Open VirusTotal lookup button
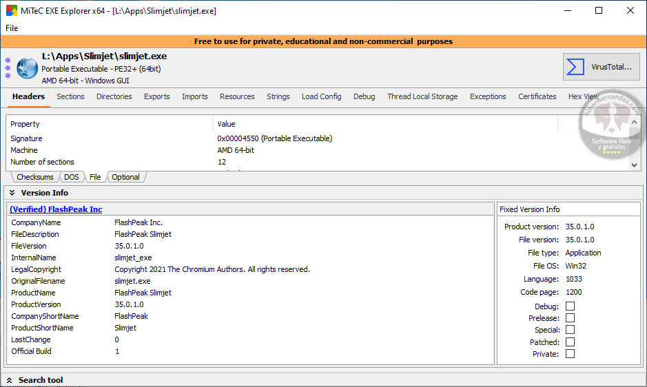The width and height of the screenshot is (647, 387). pyautogui.click(x=602, y=67)
